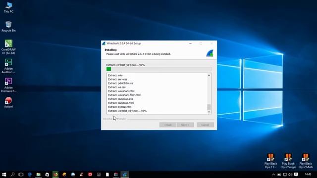
Task: Click the extract log scrollbar thumb
Action: tap(209, 107)
